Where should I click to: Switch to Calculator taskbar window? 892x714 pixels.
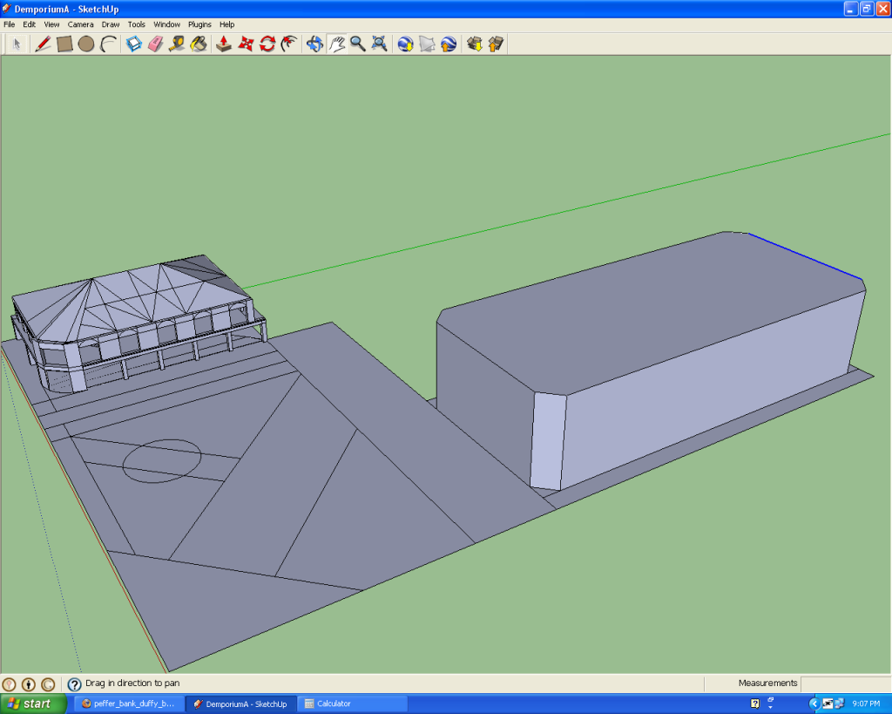click(x=353, y=704)
